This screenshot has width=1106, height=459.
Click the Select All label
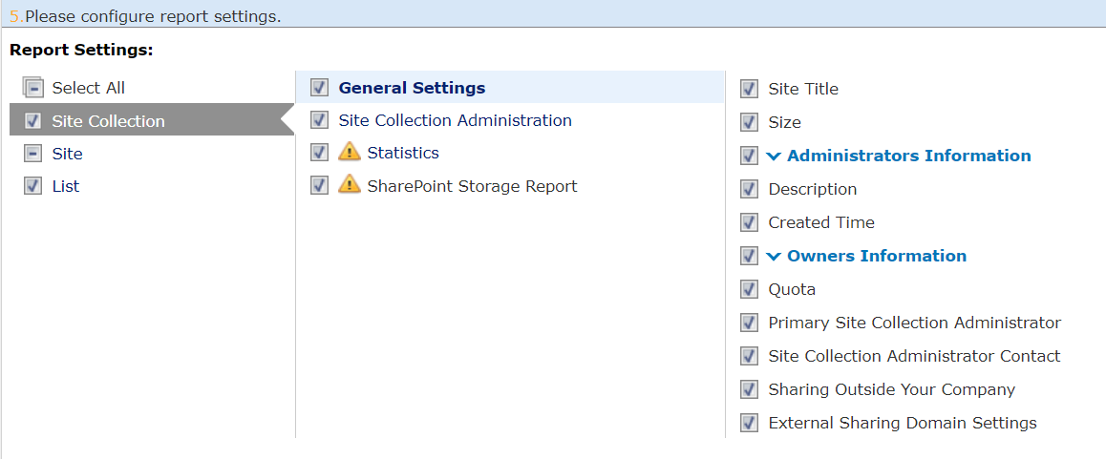pyautogui.click(x=88, y=88)
